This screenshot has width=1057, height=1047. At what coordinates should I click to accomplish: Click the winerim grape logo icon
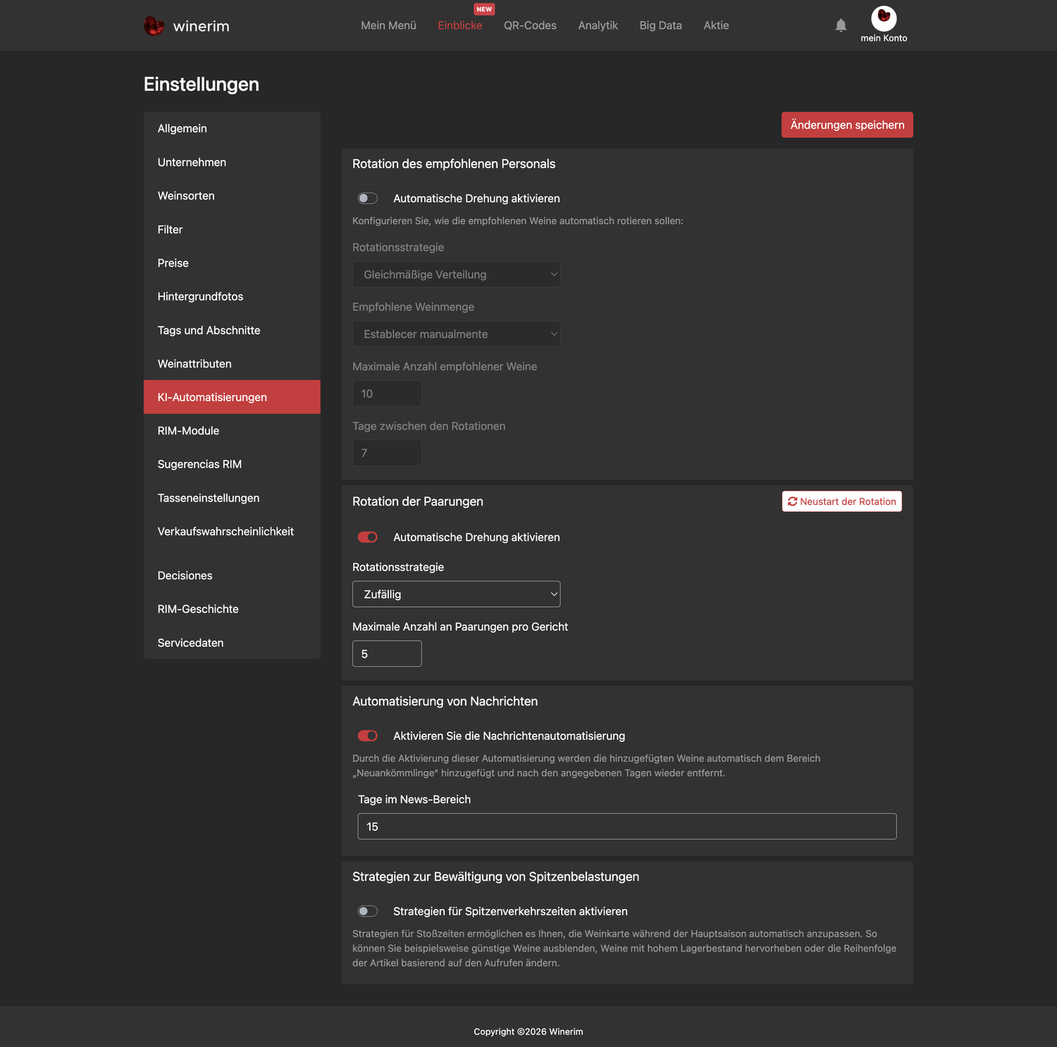coord(154,26)
